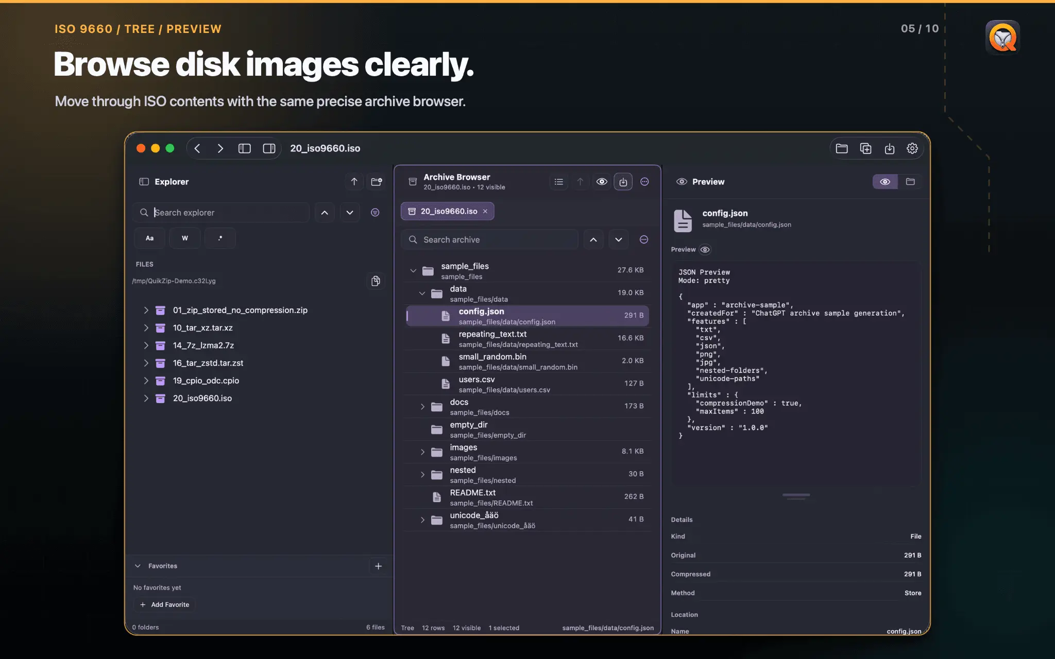Jump to previous archive search match
Image resolution: width=1055 pixels, height=659 pixels.
[593, 239]
